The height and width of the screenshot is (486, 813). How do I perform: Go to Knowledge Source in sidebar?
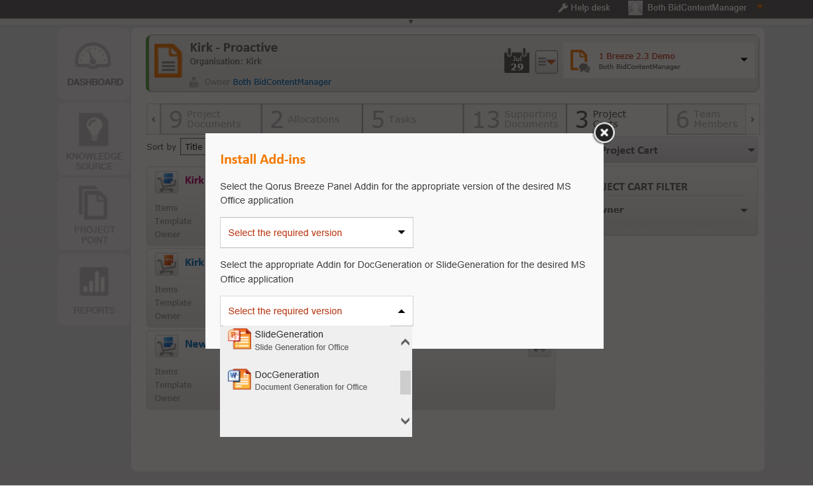click(95, 141)
